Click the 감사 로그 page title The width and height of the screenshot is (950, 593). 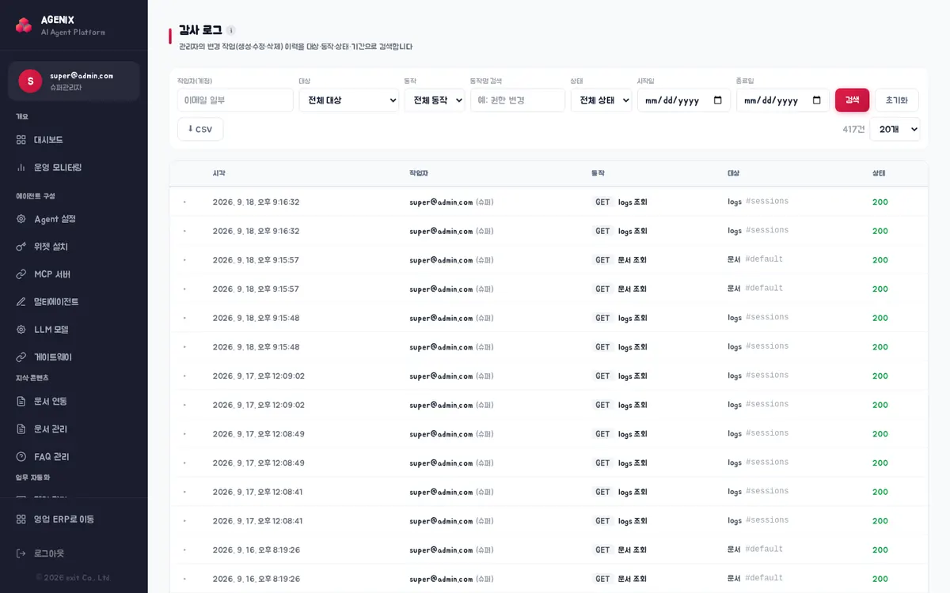coord(200,30)
